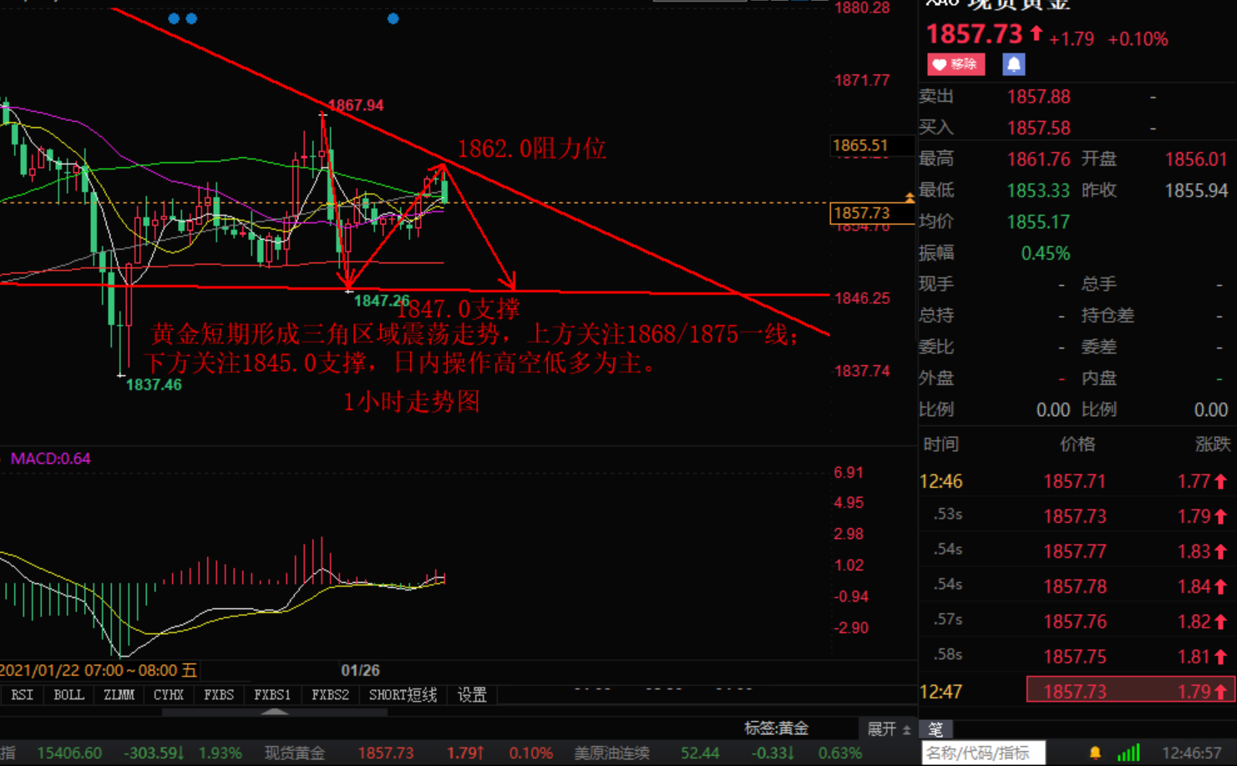
Task: Select the 12:46 tick row price 1857.71
Action: (1075, 481)
